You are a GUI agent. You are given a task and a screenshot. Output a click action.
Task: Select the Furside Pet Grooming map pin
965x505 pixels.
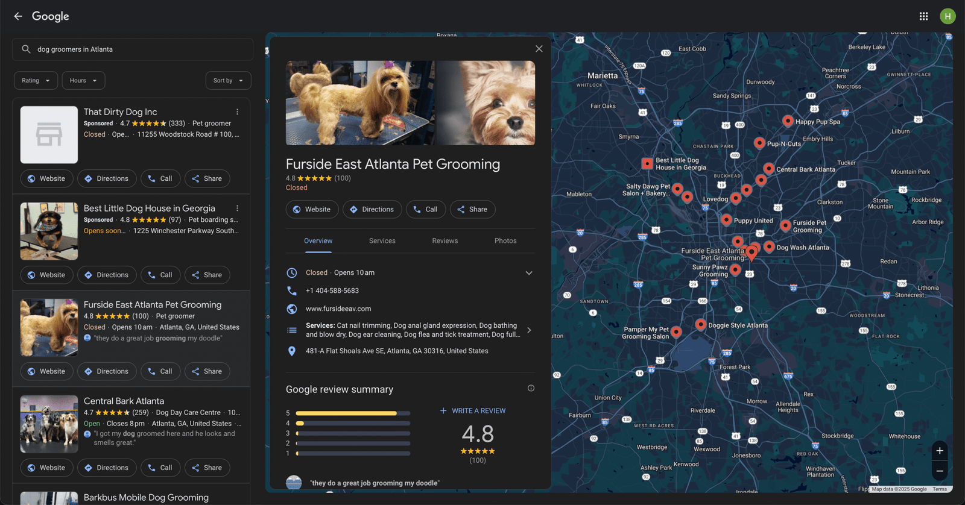pyautogui.click(x=785, y=225)
